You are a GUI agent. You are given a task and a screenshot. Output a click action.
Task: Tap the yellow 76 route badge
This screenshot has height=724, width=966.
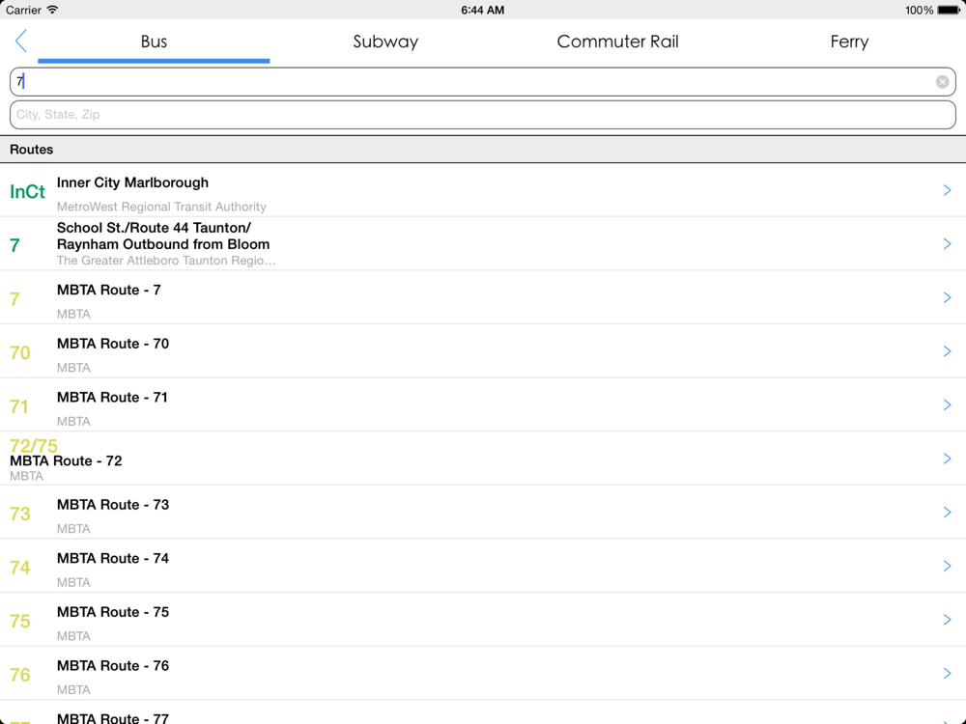tap(19, 675)
